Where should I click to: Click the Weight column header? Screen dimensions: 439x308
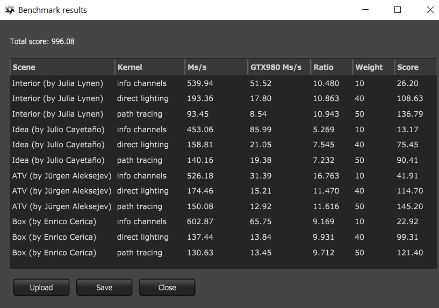pyautogui.click(x=373, y=67)
